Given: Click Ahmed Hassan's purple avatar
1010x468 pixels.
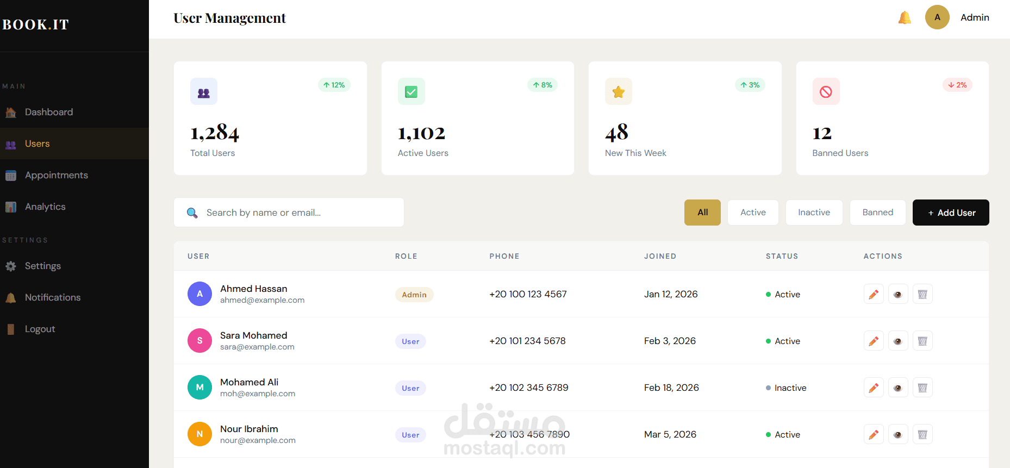Looking at the screenshot, I should click(199, 294).
